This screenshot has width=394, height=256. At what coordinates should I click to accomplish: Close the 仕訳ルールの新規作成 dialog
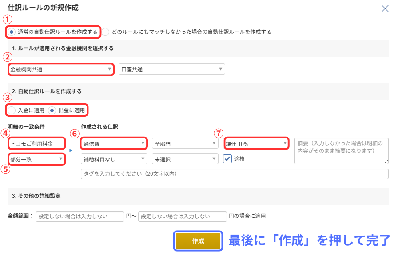tap(385, 8)
